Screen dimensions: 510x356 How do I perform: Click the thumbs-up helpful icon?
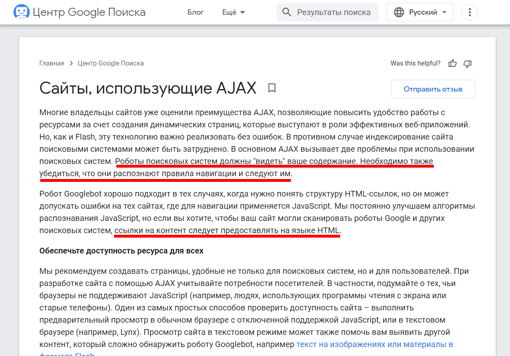pos(453,63)
